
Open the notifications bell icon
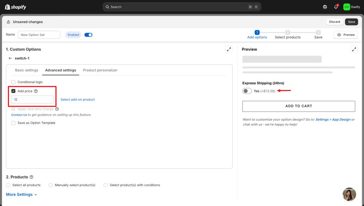pyautogui.click(x=336, y=7)
